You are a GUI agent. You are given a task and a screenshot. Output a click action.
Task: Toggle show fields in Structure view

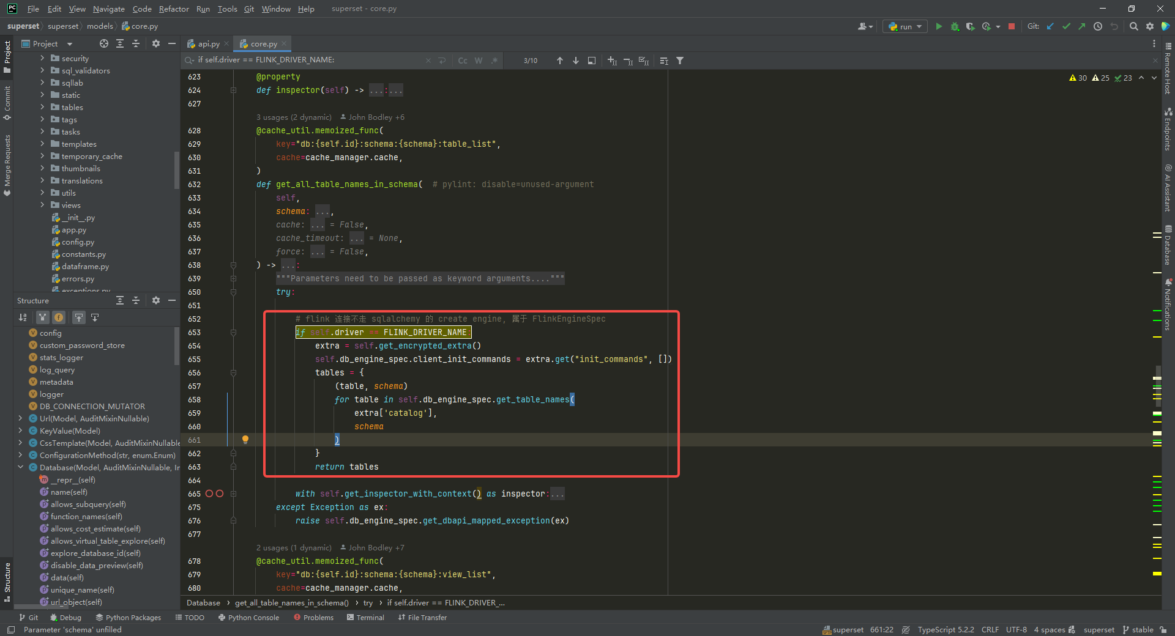[59, 317]
